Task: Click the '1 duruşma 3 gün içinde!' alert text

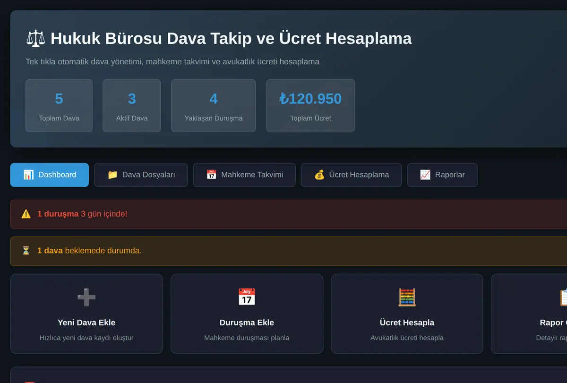Action: 82,214
